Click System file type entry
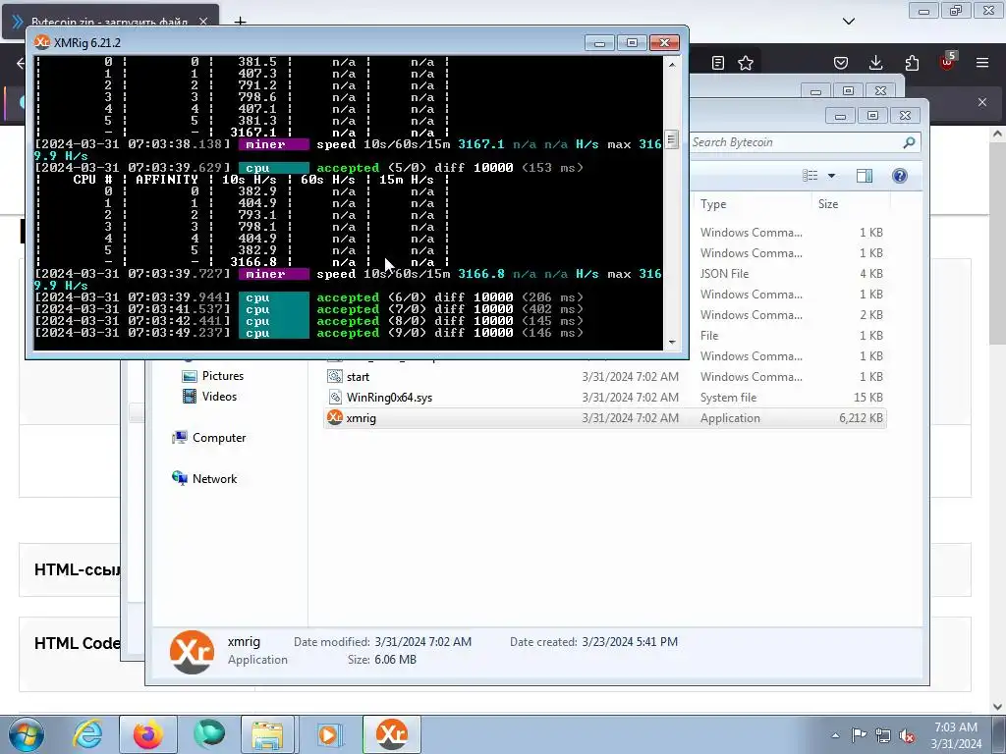This screenshot has width=1006, height=754. [728, 398]
